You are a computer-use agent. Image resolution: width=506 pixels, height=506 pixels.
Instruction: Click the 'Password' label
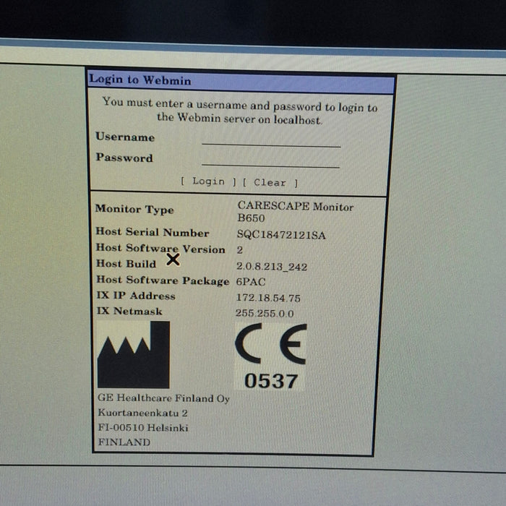pos(124,158)
